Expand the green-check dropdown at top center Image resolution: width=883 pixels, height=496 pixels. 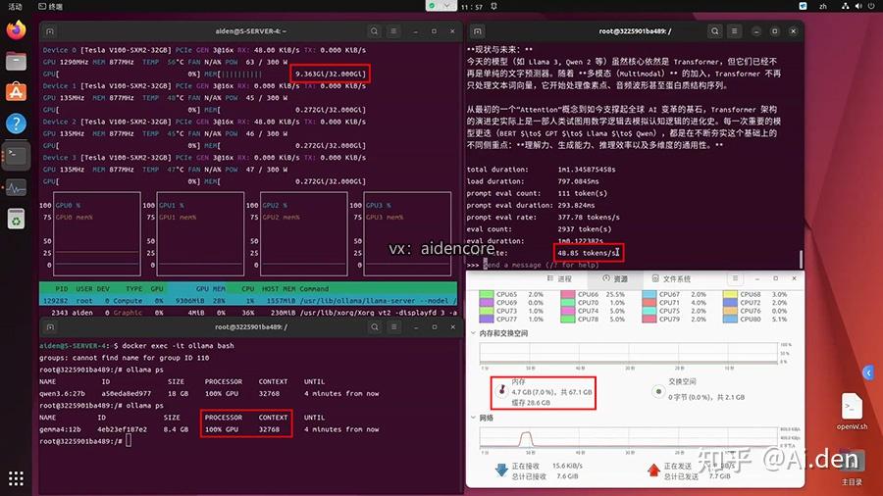441,6
